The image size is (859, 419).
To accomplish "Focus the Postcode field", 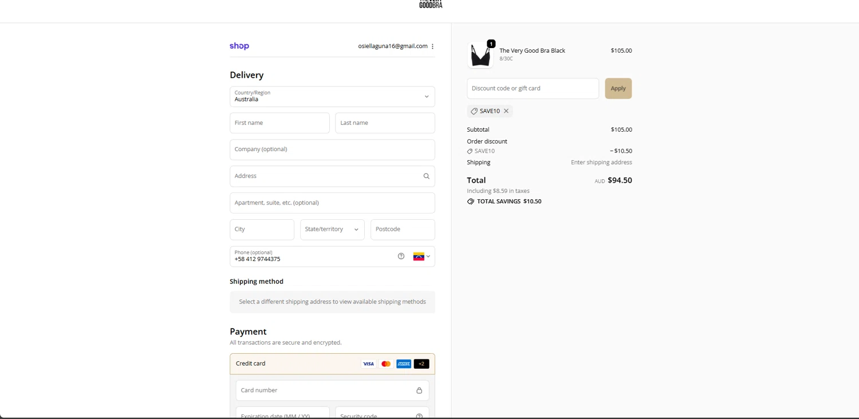I will (403, 230).
